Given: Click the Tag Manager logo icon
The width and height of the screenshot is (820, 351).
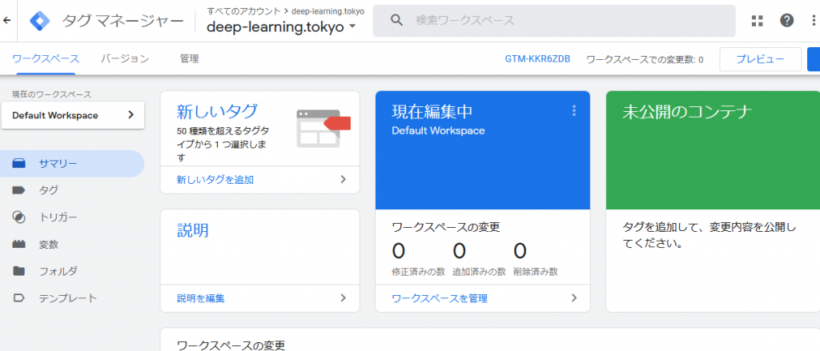Looking at the screenshot, I should coord(39,20).
